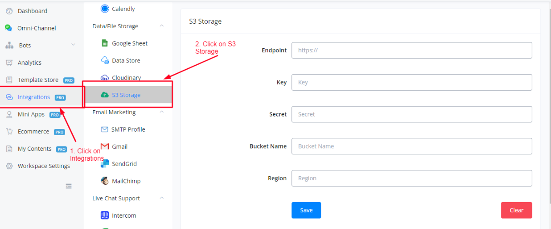Click the SMTP Profile envelope icon
Screen dimensions: 551x229
(x=105, y=129)
